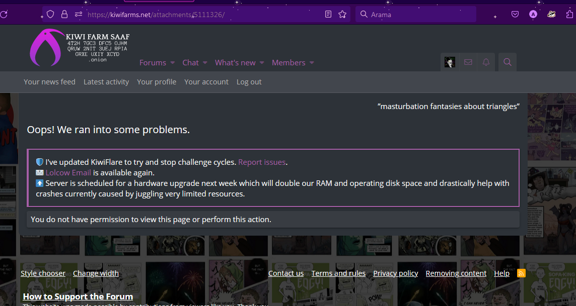Open Your account
Viewport: 576px width, 306px height.
206,82
